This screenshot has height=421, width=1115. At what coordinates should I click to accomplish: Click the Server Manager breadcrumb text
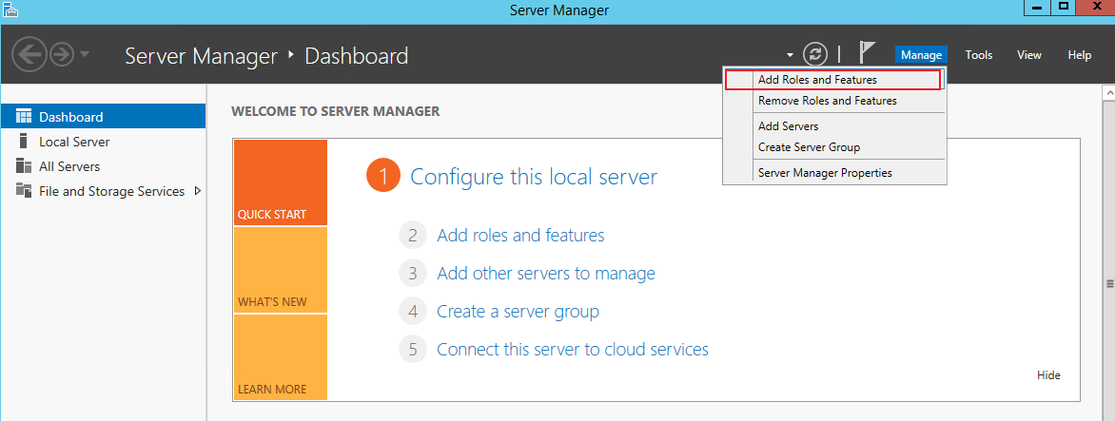pos(202,55)
